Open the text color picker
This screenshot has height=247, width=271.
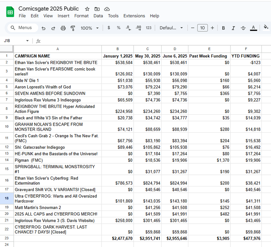tap(253, 28)
